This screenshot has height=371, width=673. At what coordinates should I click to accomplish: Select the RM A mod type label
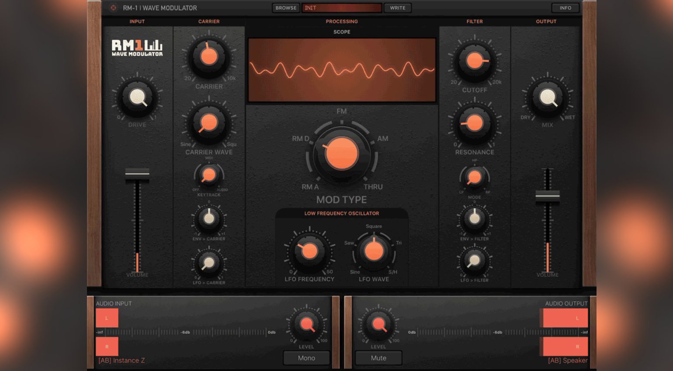coord(310,187)
